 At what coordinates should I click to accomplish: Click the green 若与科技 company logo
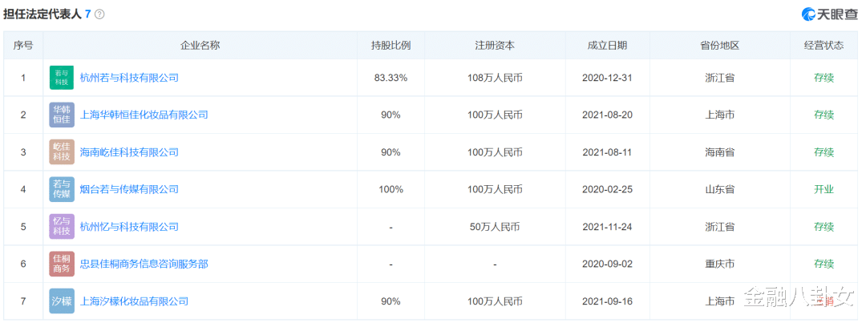coord(61,78)
